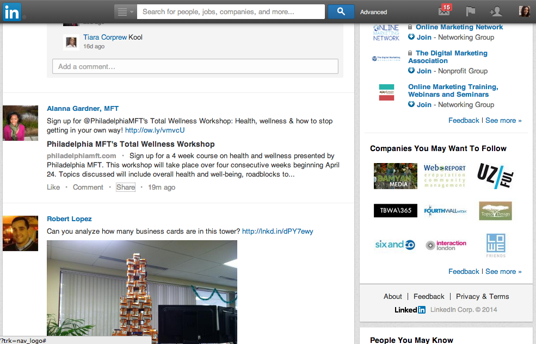Open interaction london company logo
Screen dimensions: 536x344
(446, 245)
